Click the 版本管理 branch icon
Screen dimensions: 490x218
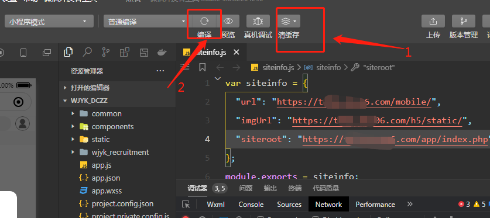click(x=464, y=21)
